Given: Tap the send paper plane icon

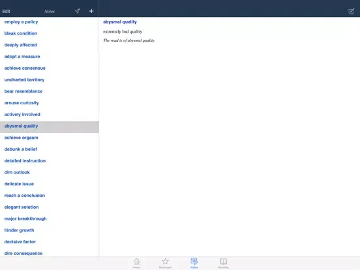Looking at the screenshot, I should pyautogui.click(x=78, y=11).
